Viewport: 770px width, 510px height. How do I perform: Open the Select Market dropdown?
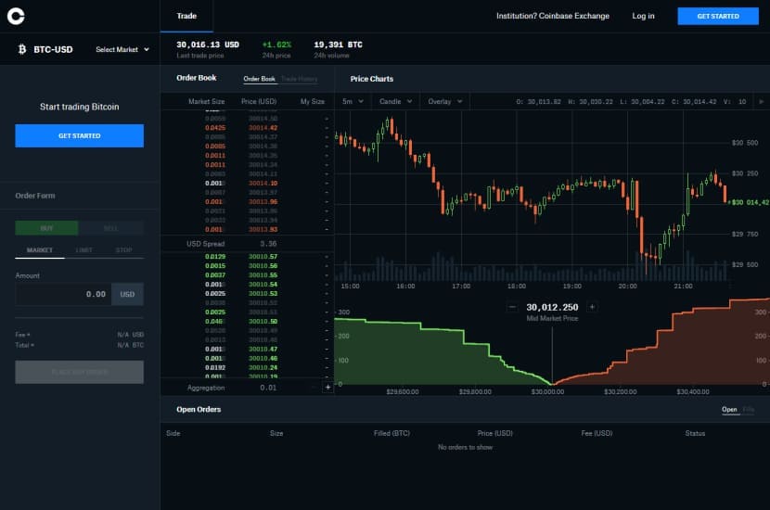tap(122, 49)
